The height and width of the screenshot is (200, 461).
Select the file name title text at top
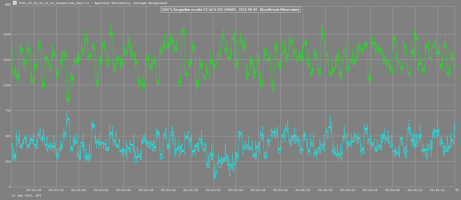click(93, 3)
